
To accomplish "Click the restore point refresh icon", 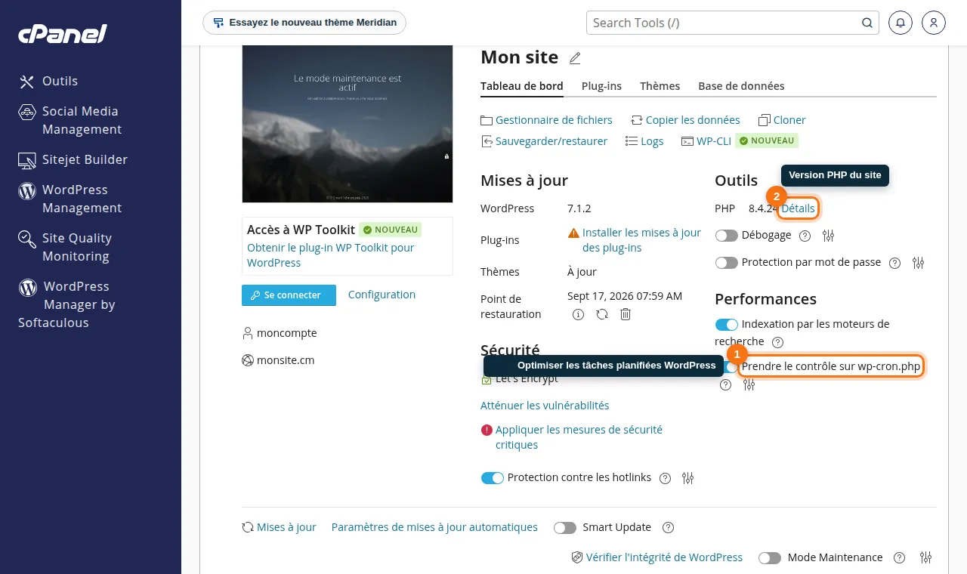I will 602,314.
